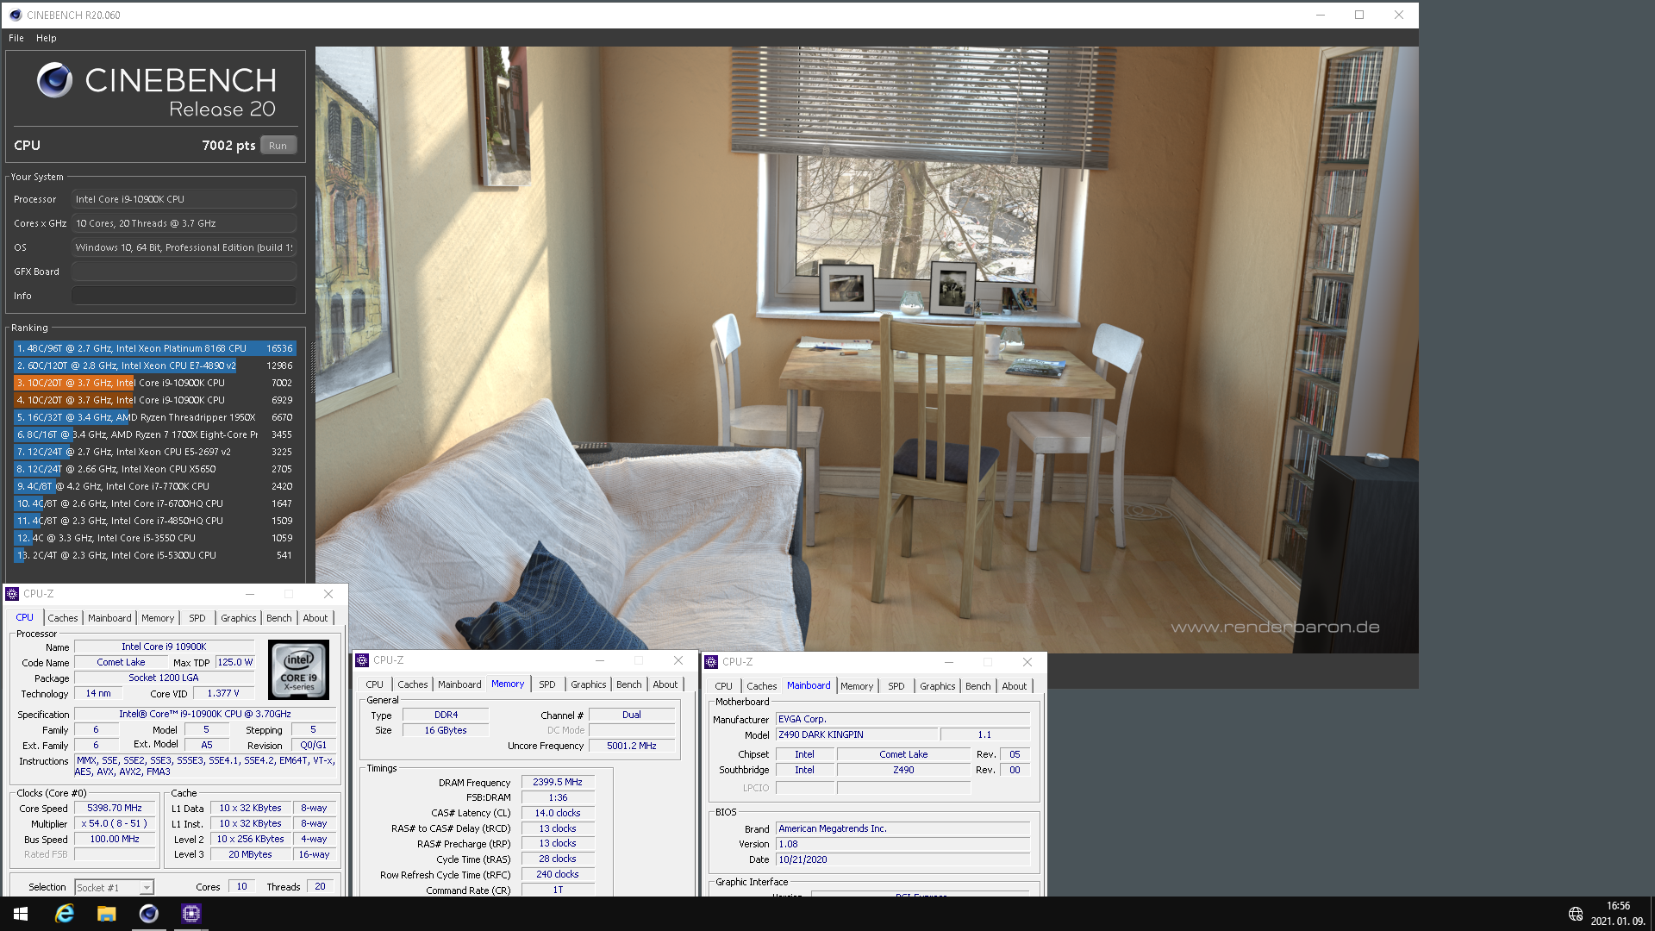
Task: Select the Xeon X5650 ranking row
Action: [x=155, y=469]
